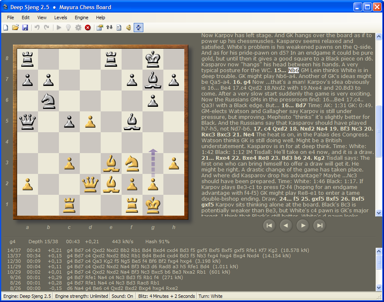
Task: Step forward one move button
Action: click(303, 226)
